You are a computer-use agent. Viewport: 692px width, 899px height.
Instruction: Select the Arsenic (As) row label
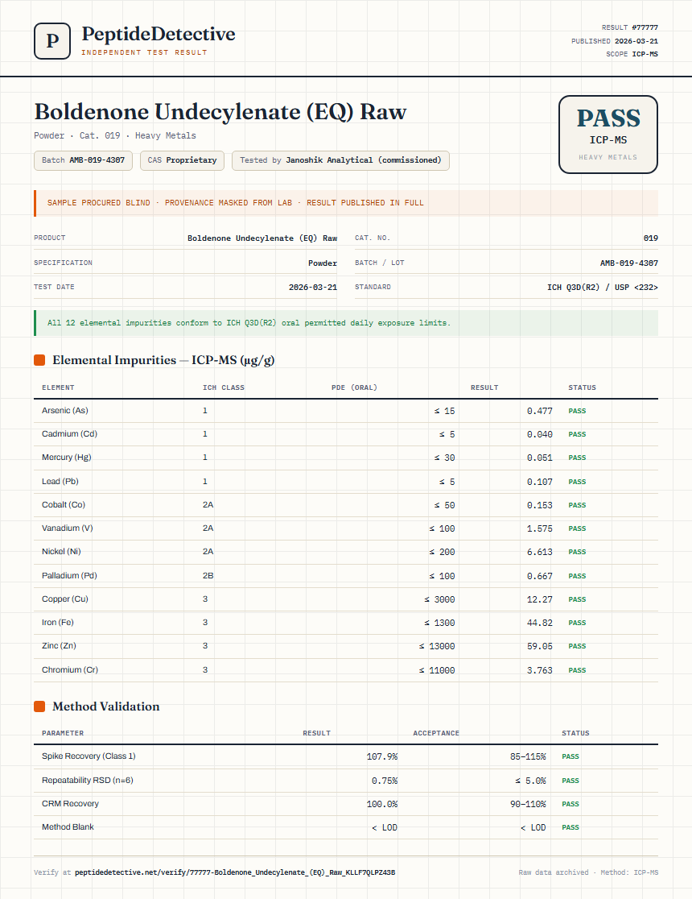[x=64, y=411]
